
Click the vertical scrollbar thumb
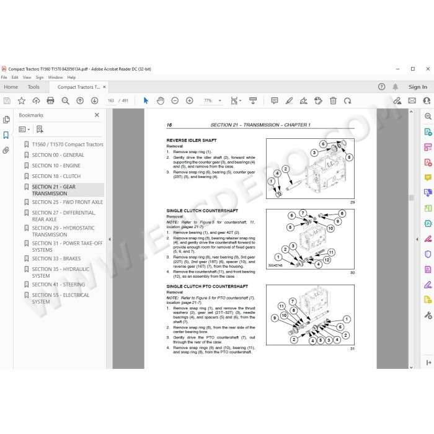[x=411, y=198]
